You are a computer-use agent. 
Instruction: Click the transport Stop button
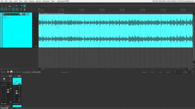[17, 72]
